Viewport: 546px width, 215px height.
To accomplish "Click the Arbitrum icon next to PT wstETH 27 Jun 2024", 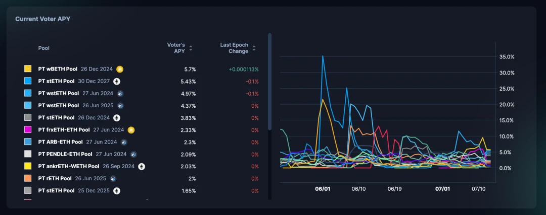I will 120,94.
